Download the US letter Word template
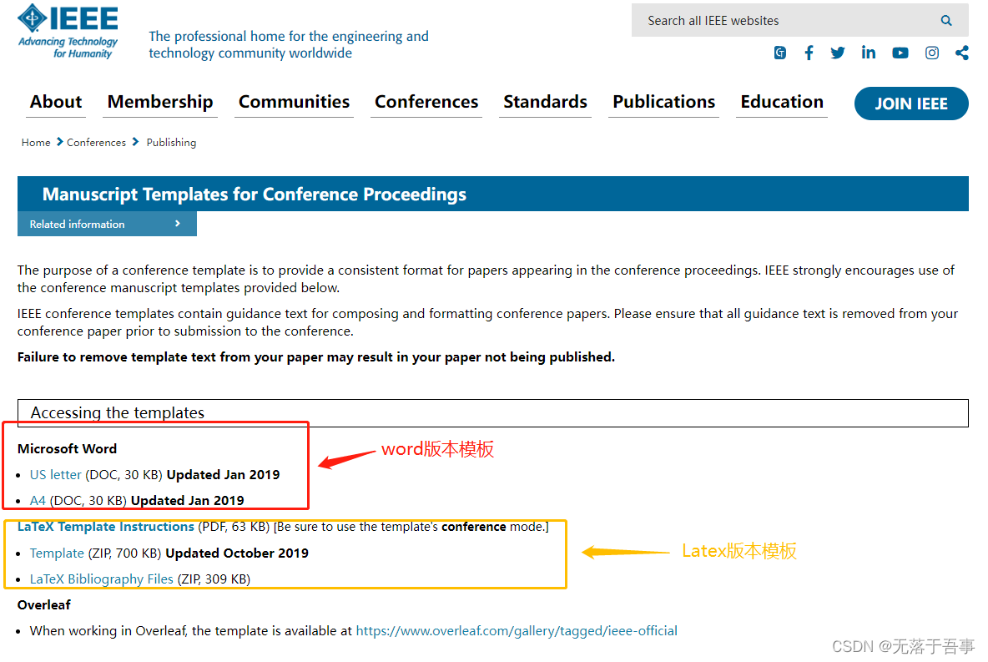The height and width of the screenshot is (662, 988). pos(55,475)
